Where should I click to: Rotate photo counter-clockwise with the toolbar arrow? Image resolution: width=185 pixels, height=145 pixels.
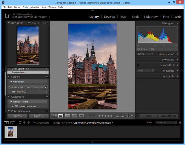pyautogui.click(x=117, y=116)
